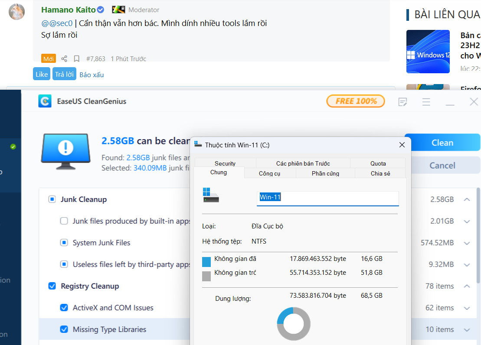This screenshot has width=481, height=345.
Task: Open the Windows 12 article thumbnail
Action: [428, 51]
